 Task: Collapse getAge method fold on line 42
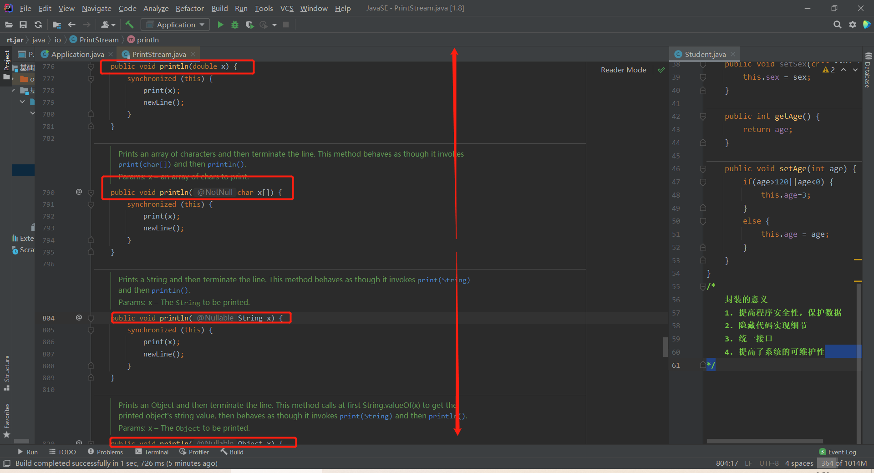click(x=703, y=117)
